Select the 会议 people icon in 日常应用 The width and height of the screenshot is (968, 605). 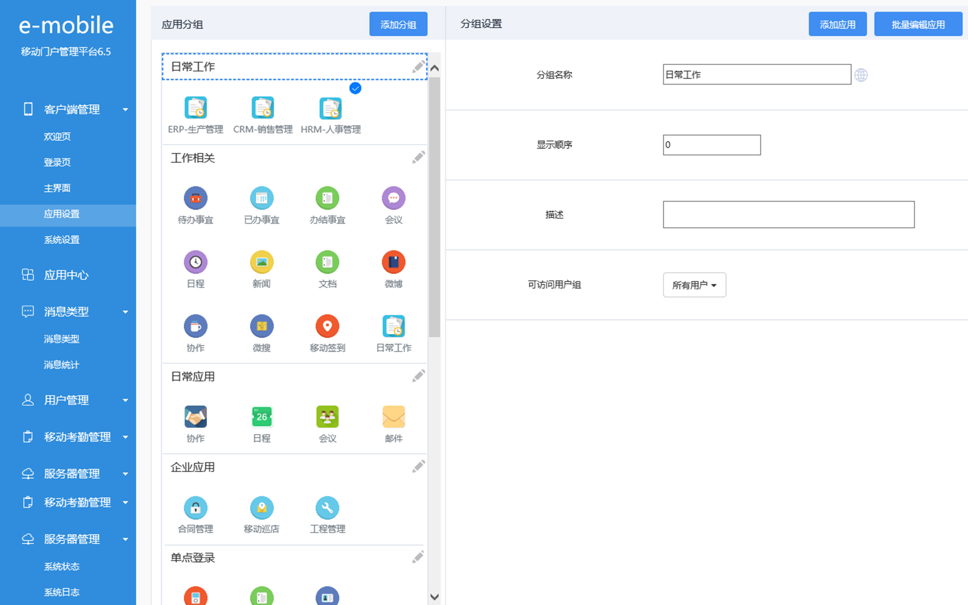pyautogui.click(x=327, y=417)
